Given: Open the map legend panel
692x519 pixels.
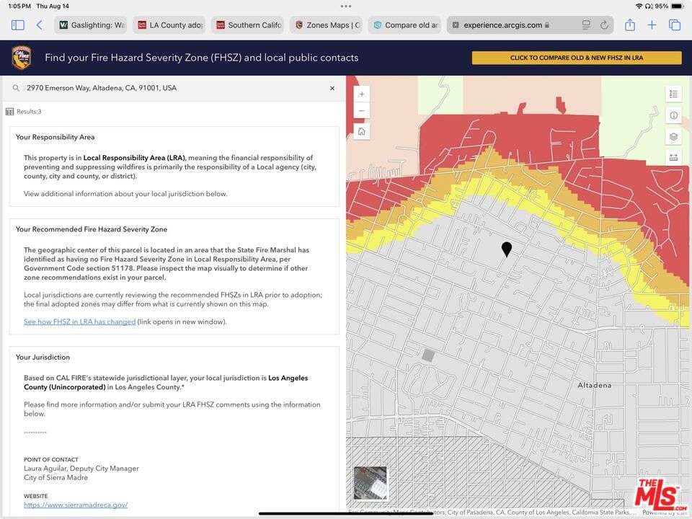Looking at the screenshot, I should coord(673,94).
